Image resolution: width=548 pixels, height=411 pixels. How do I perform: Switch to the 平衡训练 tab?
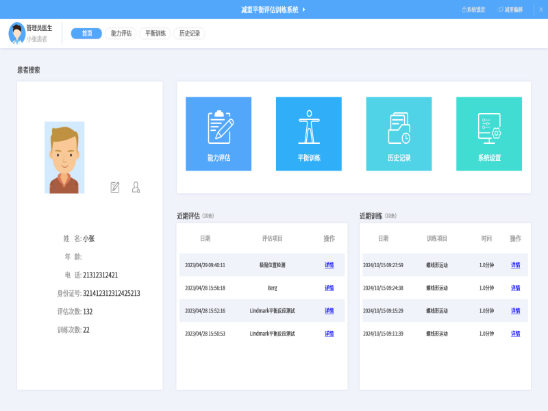tap(155, 34)
